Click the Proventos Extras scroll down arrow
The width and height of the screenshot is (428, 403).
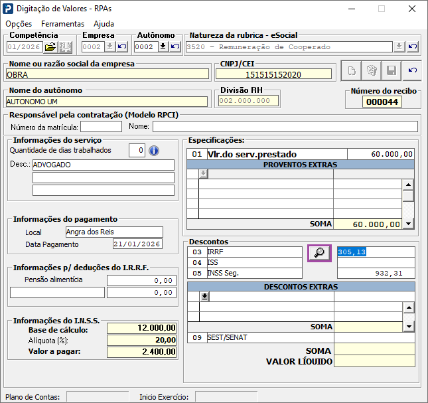point(408,224)
